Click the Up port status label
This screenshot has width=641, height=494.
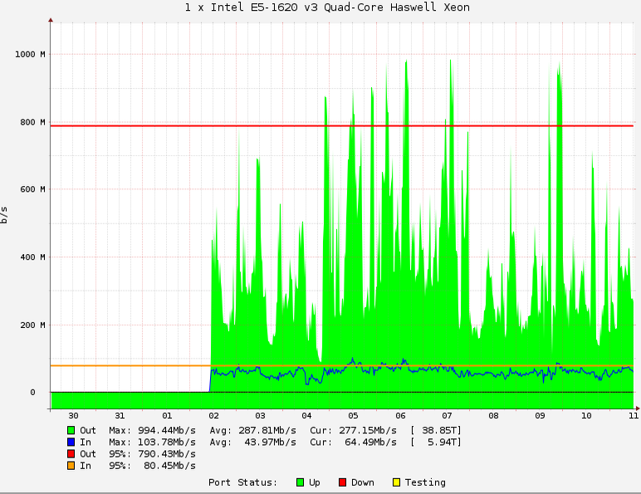(315, 482)
